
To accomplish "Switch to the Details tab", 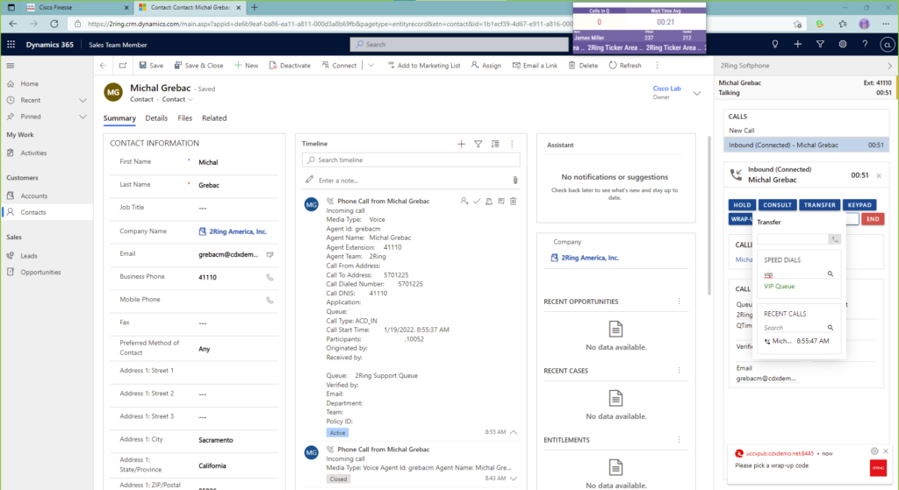I will [156, 118].
